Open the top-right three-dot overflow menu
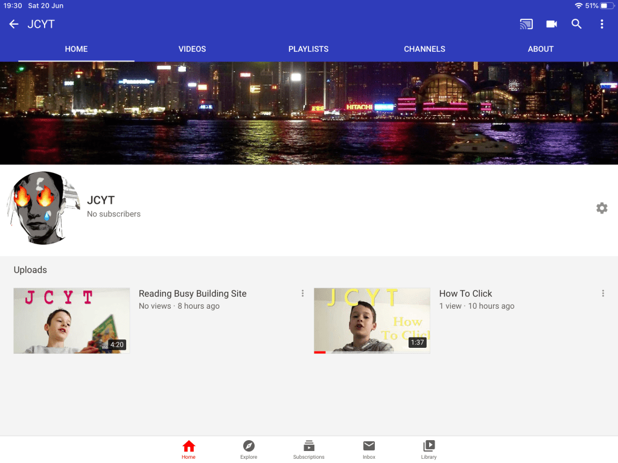 [x=602, y=24]
